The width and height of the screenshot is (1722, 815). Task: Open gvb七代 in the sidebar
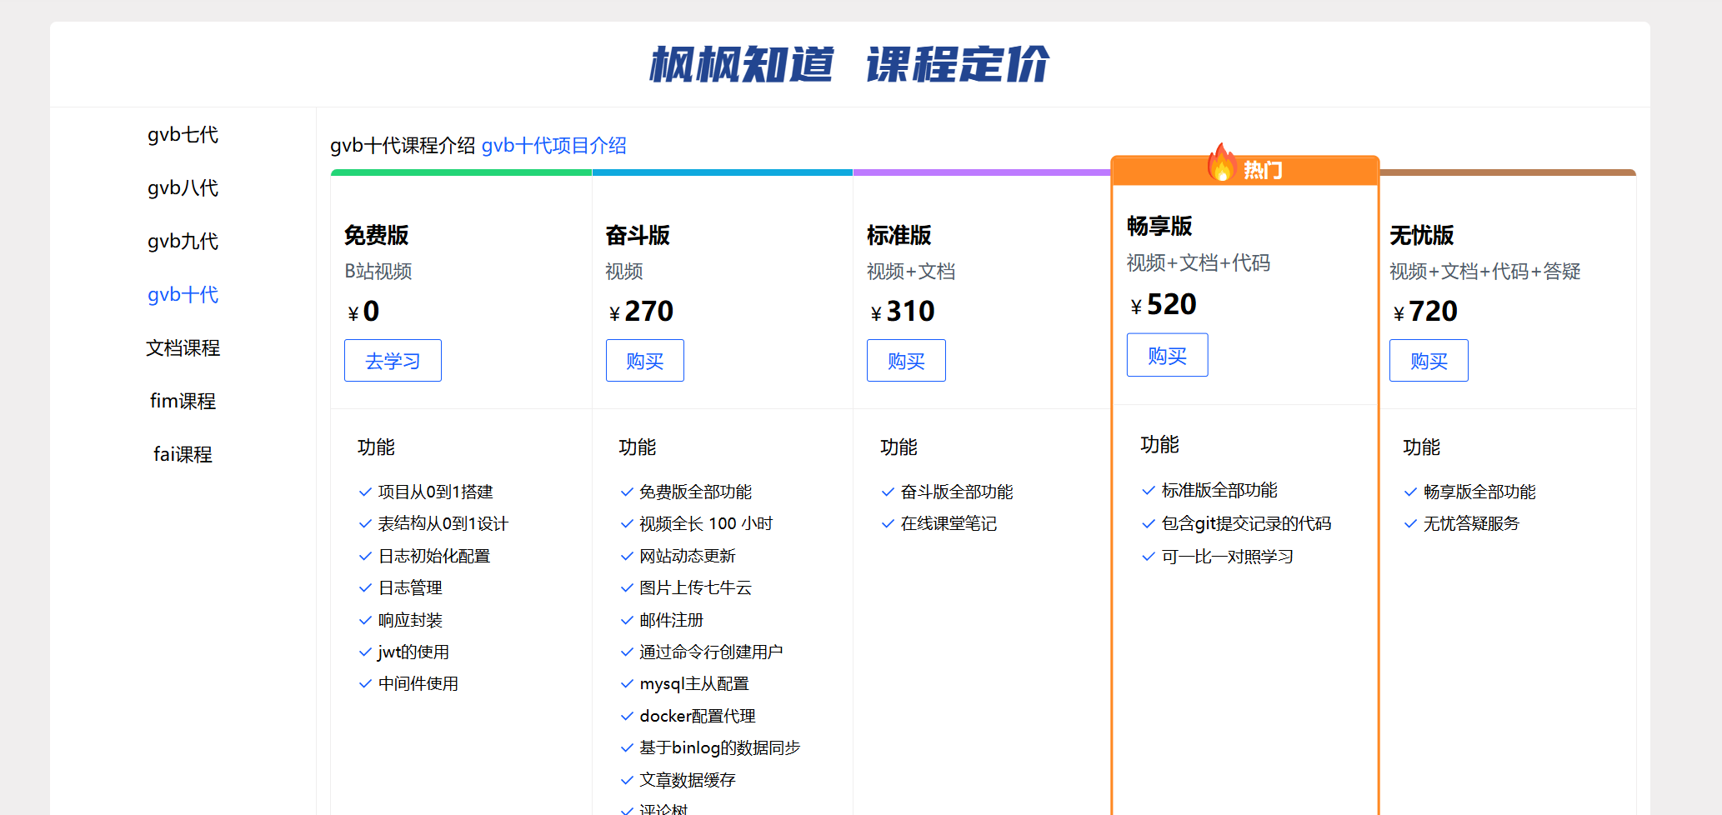coord(183,135)
